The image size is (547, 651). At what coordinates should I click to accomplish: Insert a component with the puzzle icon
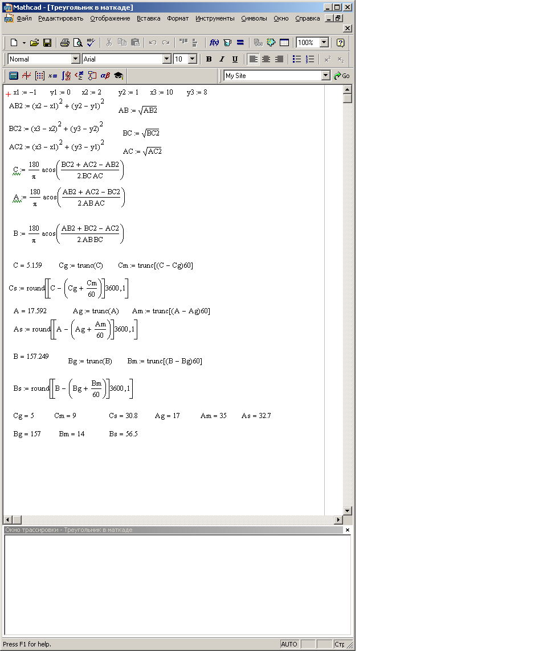pyautogui.click(x=271, y=42)
